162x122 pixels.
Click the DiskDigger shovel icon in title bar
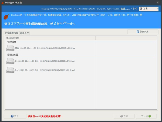(3, 3)
